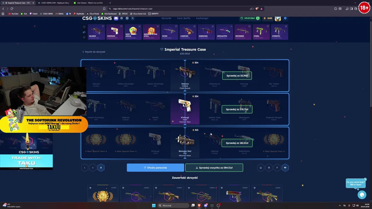This screenshot has height=209, width=372.
Task: Click 'Sprzedaj za 182.41zł' button
Action: 237,143
